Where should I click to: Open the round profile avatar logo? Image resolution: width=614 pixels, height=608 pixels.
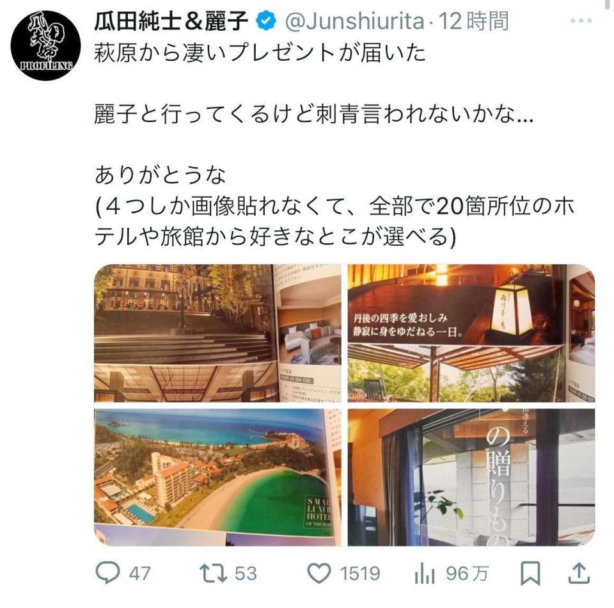[x=45, y=45]
